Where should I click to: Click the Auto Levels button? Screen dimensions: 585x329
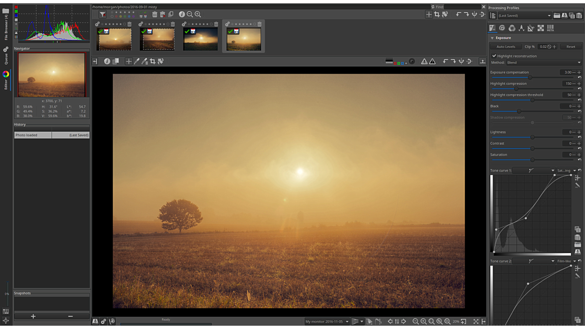pos(506,47)
